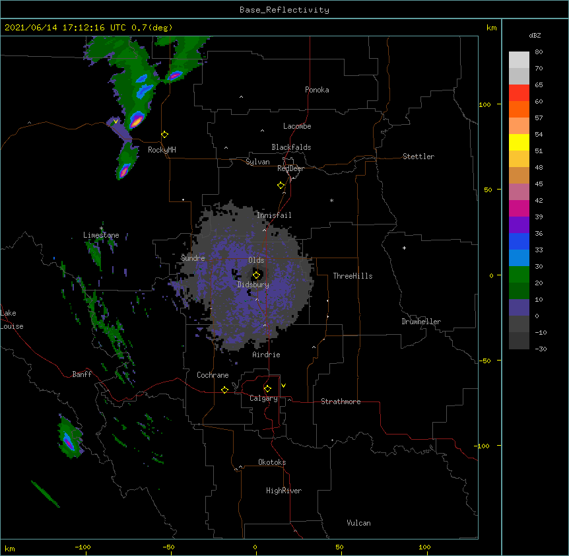Screen dimensions: 569x556
Task: Click the Limestone label
Action: [x=101, y=235]
